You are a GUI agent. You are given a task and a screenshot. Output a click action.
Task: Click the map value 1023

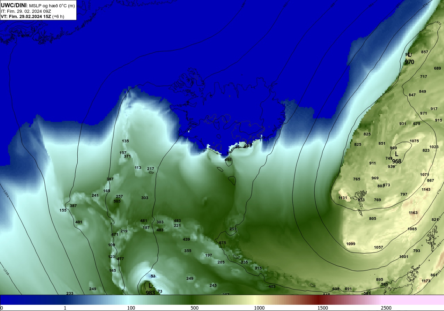point(434,147)
